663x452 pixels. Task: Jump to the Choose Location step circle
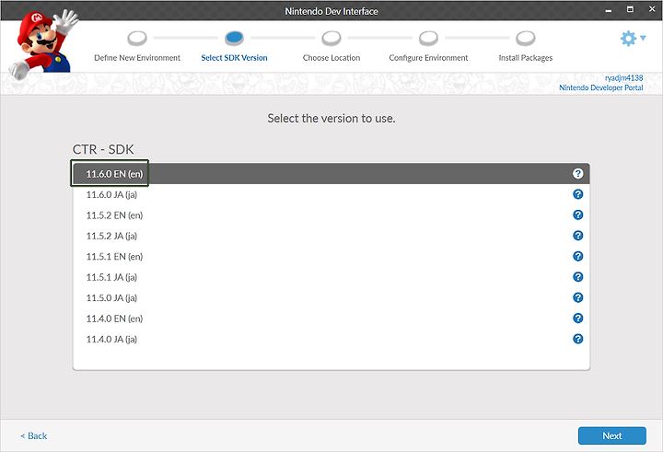331,38
